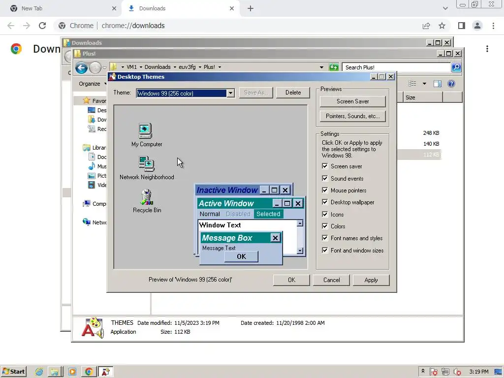The width and height of the screenshot is (504, 378).
Task: Click preview window scrollbar down arrow
Action: pyautogui.click(x=300, y=251)
